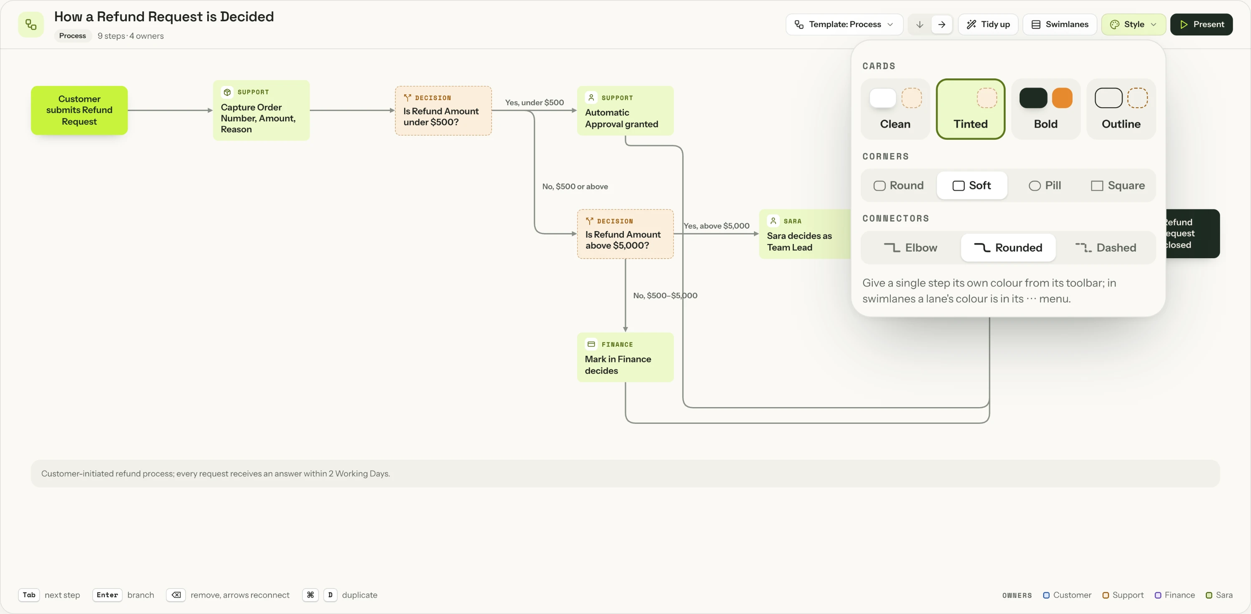Click the Command key hint icon
Image resolution: width=1251 pixels, height=614 pixels.
(310, 594)
